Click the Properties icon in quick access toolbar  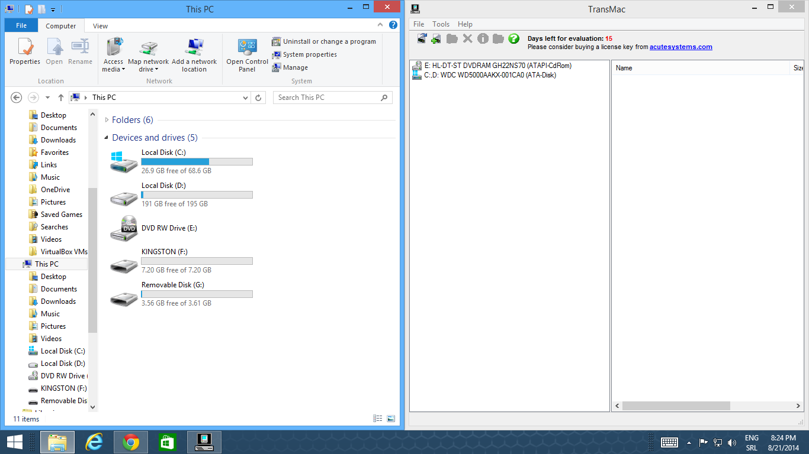click(28, 9)
